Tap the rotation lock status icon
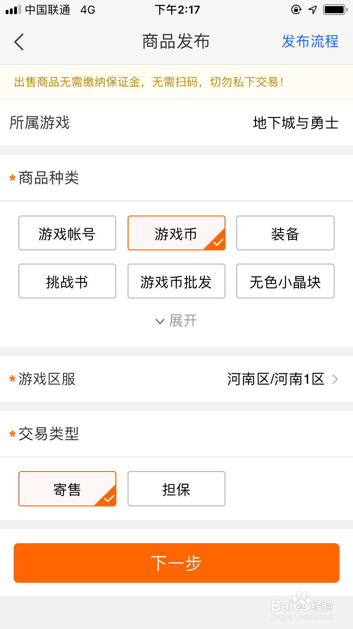Viewport: 353px width, 629px height. (296, 10)
